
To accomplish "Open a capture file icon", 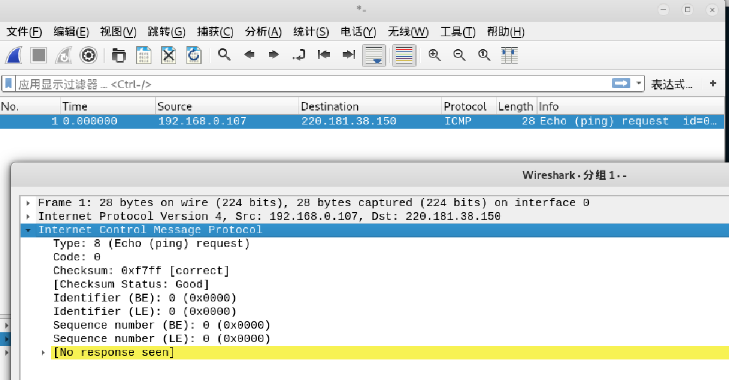I will [119, 56].
